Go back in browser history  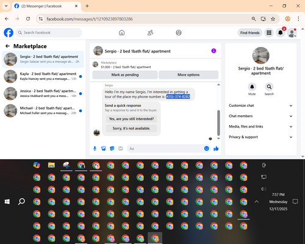click(x=7, y=19)
